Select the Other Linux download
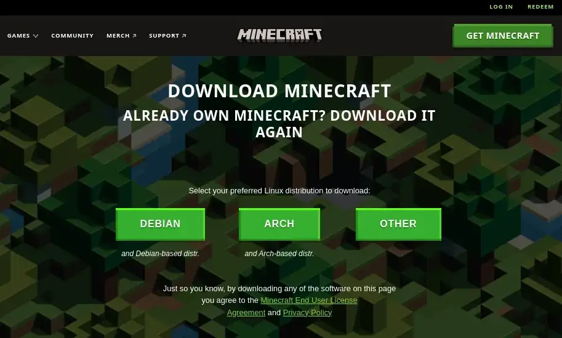The image size is (562, 338). tap(398, 224)
